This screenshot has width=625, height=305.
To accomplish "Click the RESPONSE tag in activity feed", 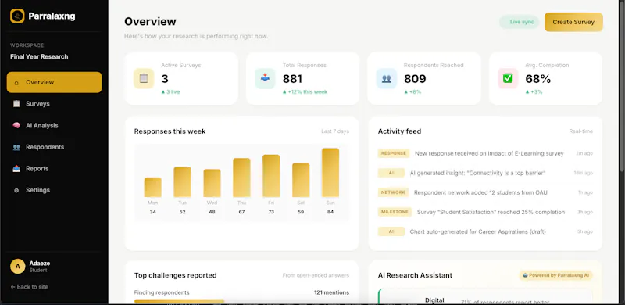I will click(x=394, y=153).
